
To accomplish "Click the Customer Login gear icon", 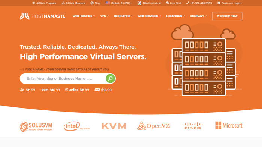I will tap(219, 3).
